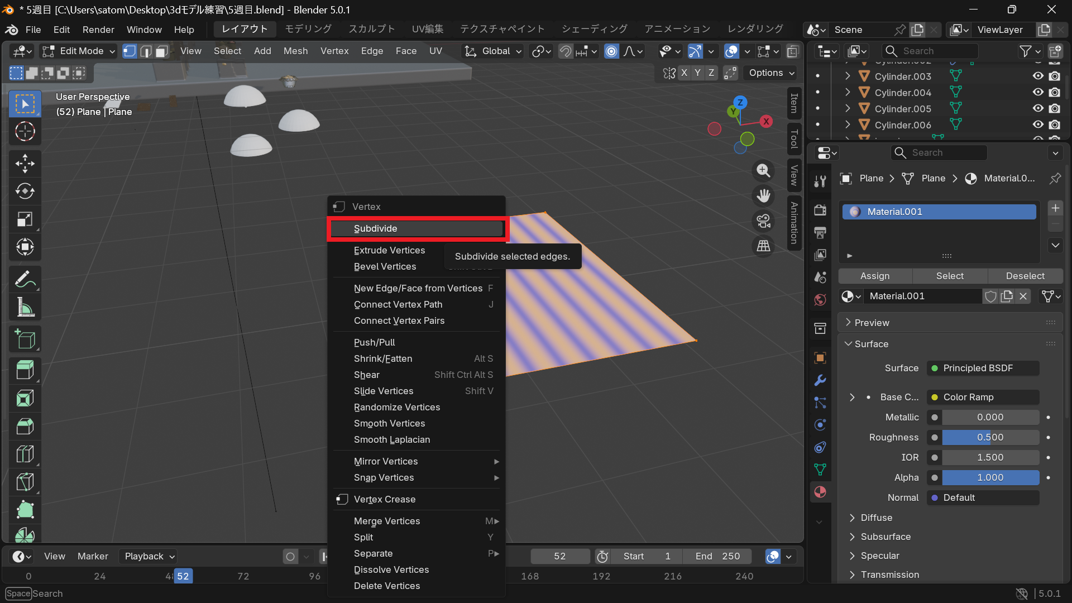Toggle Cylinder.005 render camera icon
The image size is (1072, 603).
pyautogui.click(x=1055, y=108)
